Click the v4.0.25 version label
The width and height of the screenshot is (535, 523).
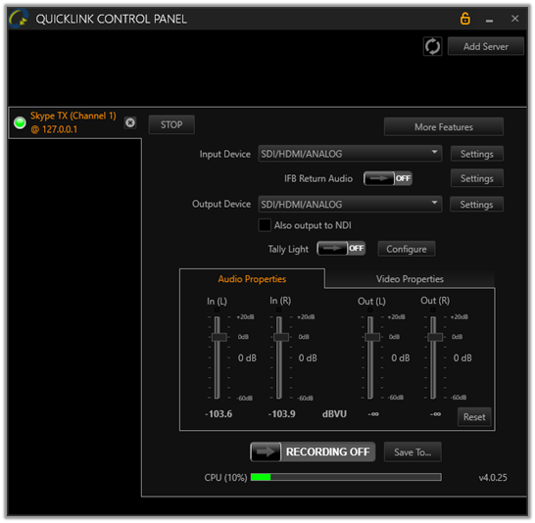(x=493, y=478)
